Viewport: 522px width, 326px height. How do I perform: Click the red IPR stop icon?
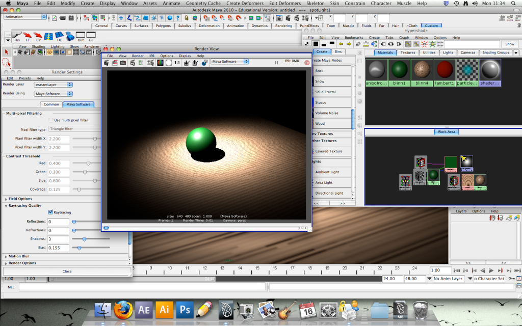[307, 62]
